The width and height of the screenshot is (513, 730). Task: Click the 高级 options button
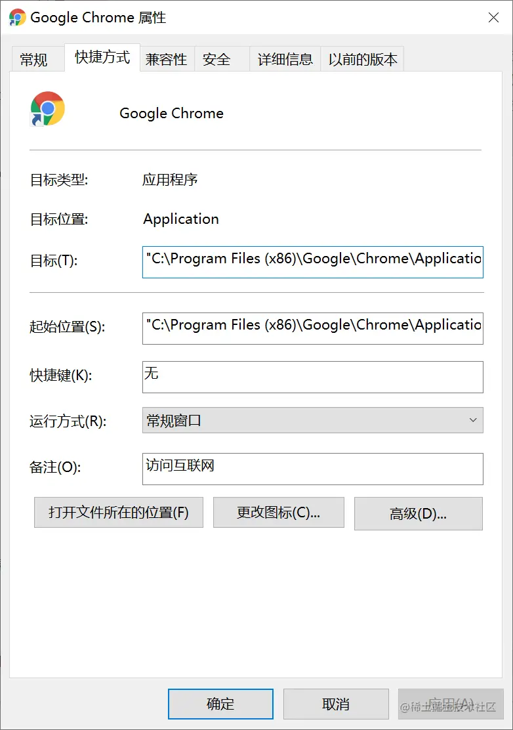click(x=418, y=513)
